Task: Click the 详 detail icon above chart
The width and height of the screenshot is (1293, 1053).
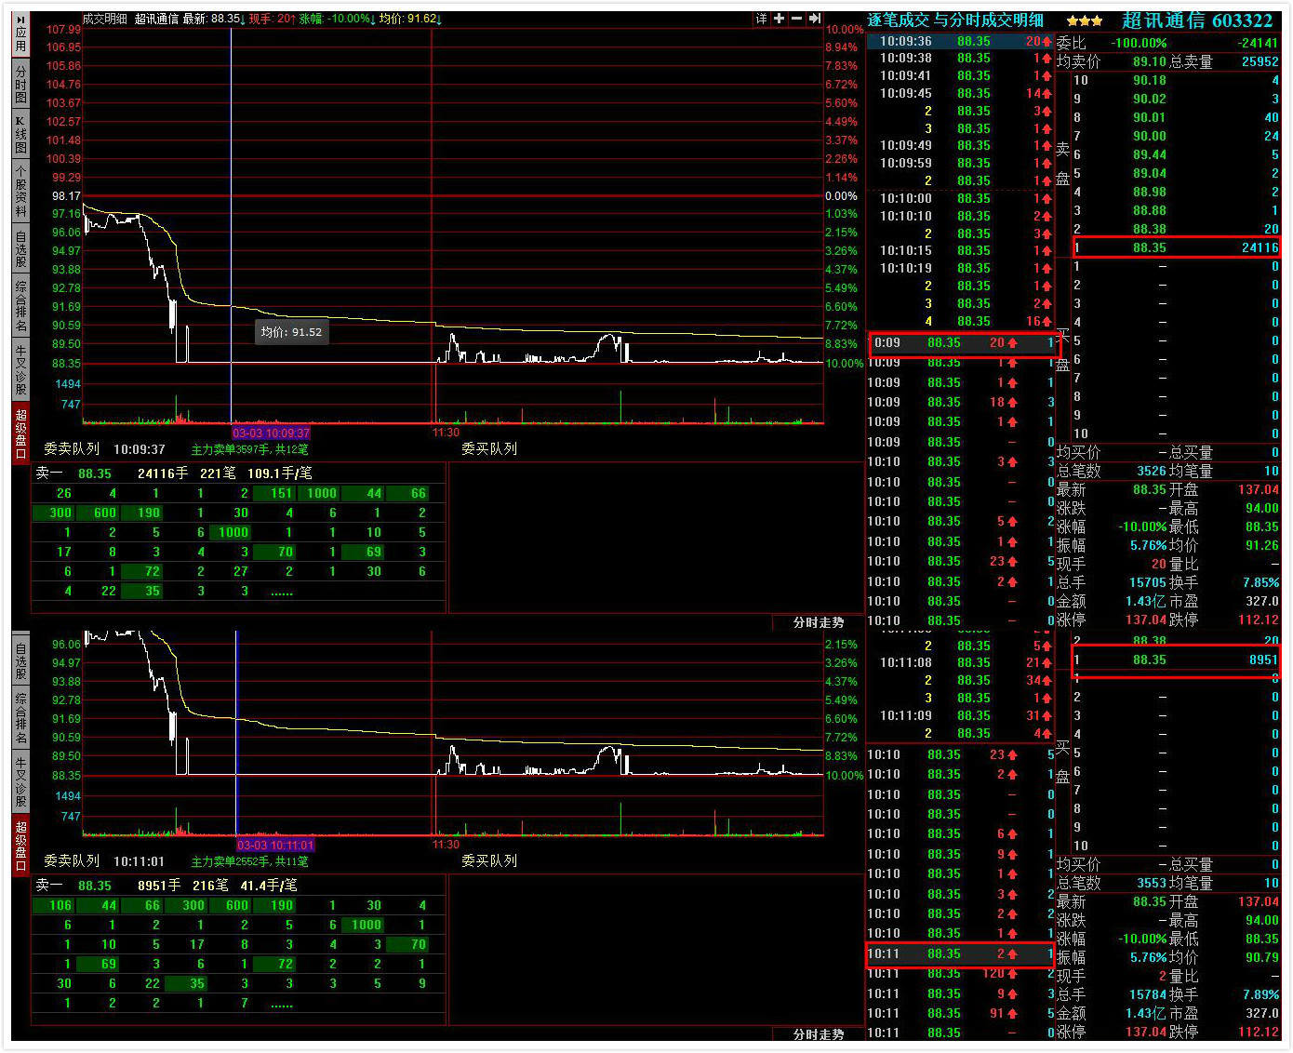Action: pyautogui.click(x=761, y=19)
